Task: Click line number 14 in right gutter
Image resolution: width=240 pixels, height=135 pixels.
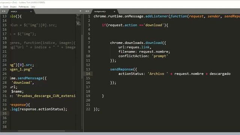Action: pos(88,74)
